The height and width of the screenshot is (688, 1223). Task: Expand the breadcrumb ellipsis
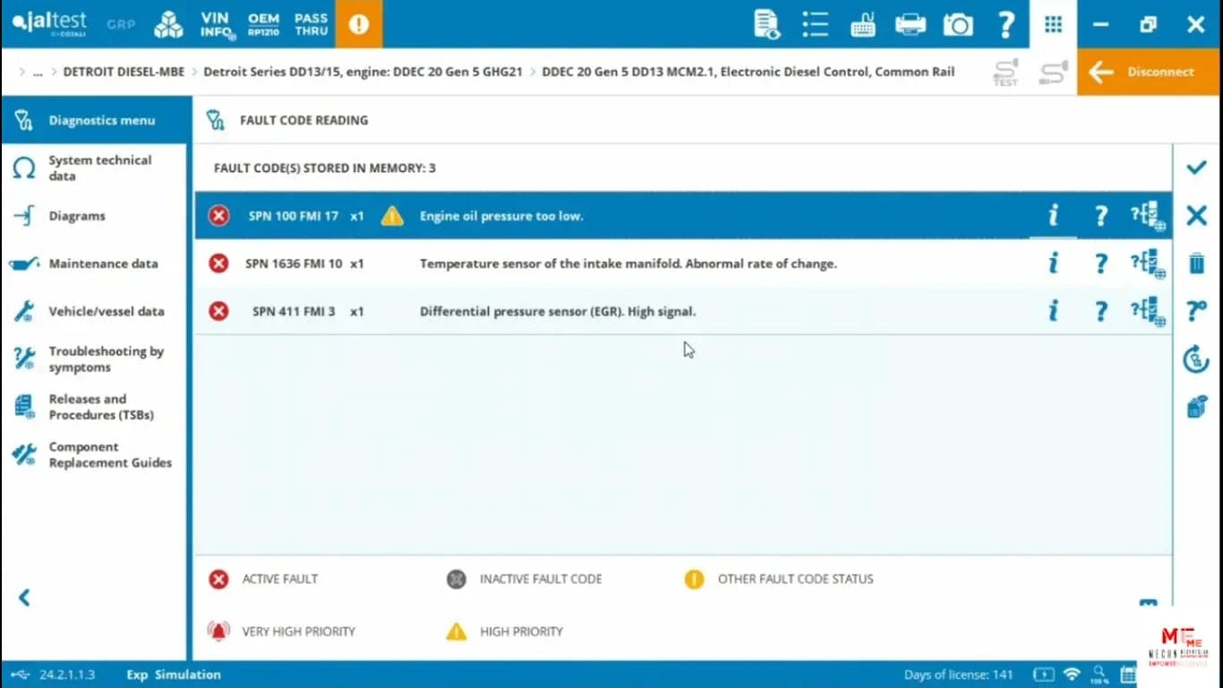click(38, 73)
